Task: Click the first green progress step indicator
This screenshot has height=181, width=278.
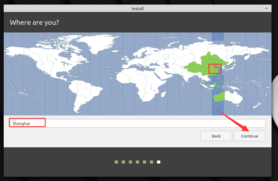Action: 116,162
